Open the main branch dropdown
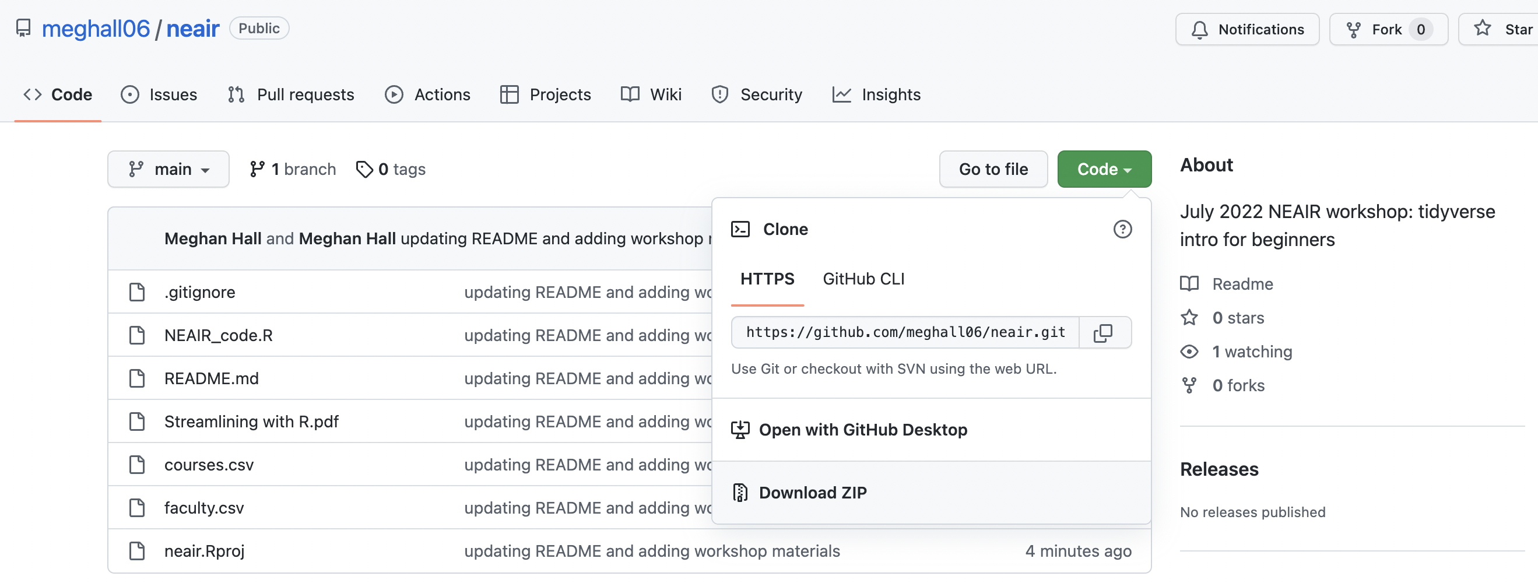The image size is (1538, 583). (x=168, y=170)
